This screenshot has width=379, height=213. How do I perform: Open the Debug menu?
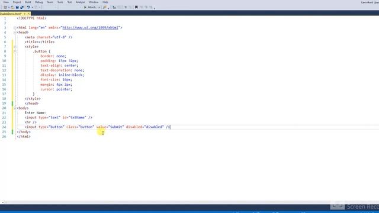(39, 2)
